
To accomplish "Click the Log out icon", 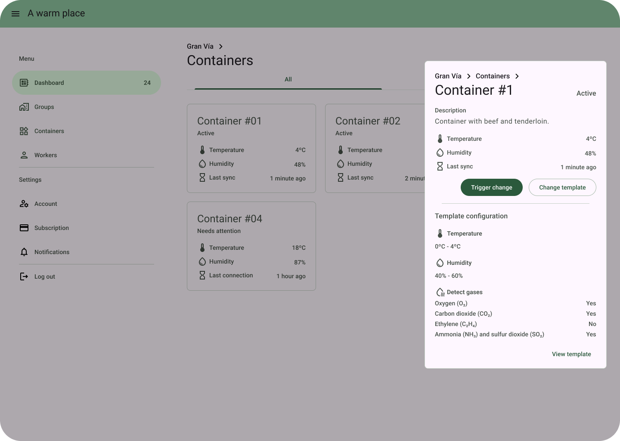I will pos(24,276).
